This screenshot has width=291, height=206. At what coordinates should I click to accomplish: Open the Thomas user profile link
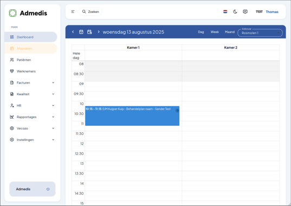tap(272, 12)
